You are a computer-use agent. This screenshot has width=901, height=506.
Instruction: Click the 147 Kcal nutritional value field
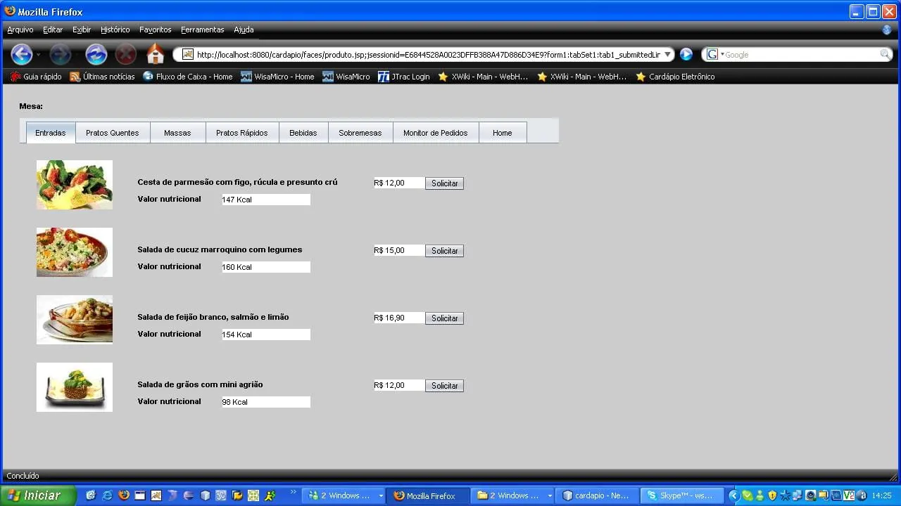266,200
